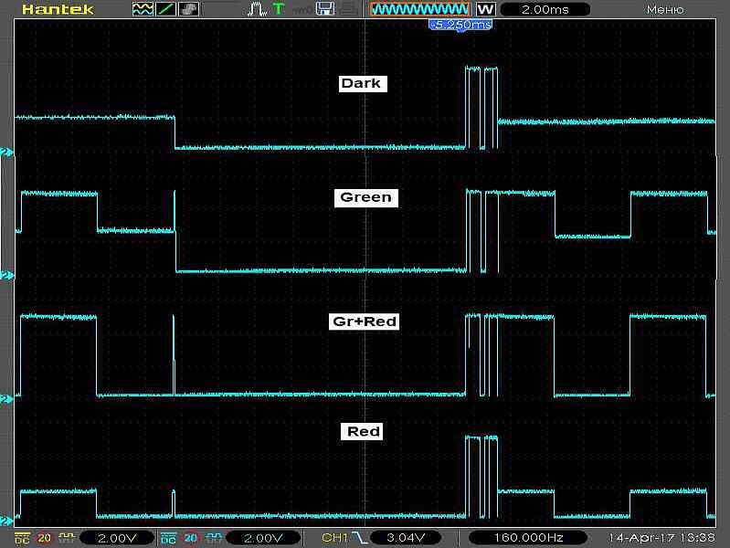Click the channel ground marker beside Dark trace
The width and height of the screenshot is (730, 548).
pyautogui.click(x=6, y=153)
